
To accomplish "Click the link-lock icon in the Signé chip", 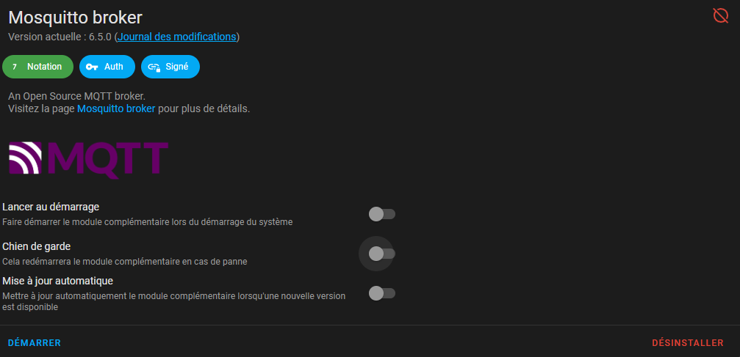I will coord(154,67).
